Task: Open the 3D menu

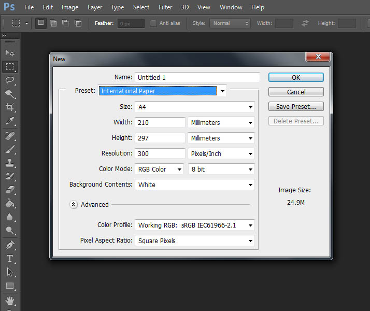Action: click(184, 7)
